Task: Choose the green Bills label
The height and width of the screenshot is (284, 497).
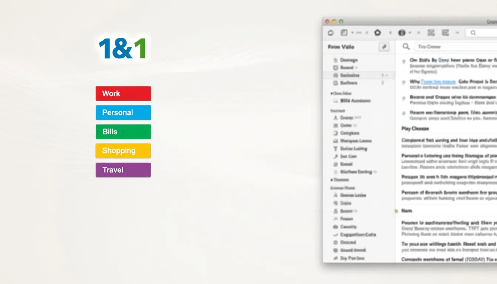Action: point(123,132)
